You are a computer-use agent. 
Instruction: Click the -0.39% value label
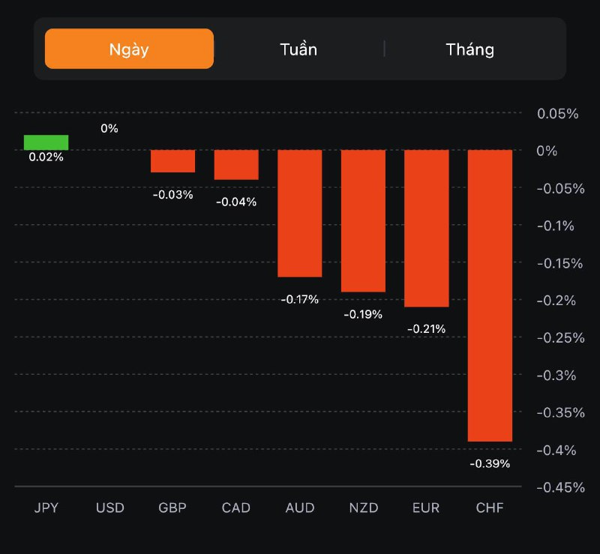tap(490, 464)
